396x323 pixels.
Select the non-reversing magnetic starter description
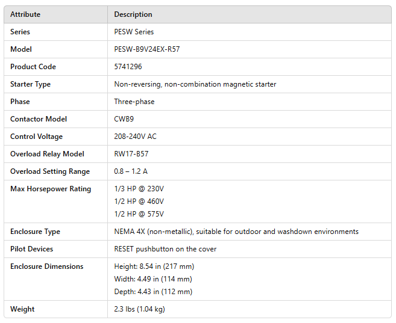tap(195, 84)
